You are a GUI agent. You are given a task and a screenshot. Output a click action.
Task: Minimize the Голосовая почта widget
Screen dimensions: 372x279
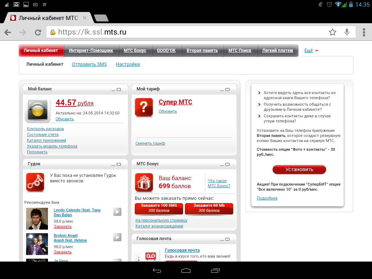click(x=222, y=239)
